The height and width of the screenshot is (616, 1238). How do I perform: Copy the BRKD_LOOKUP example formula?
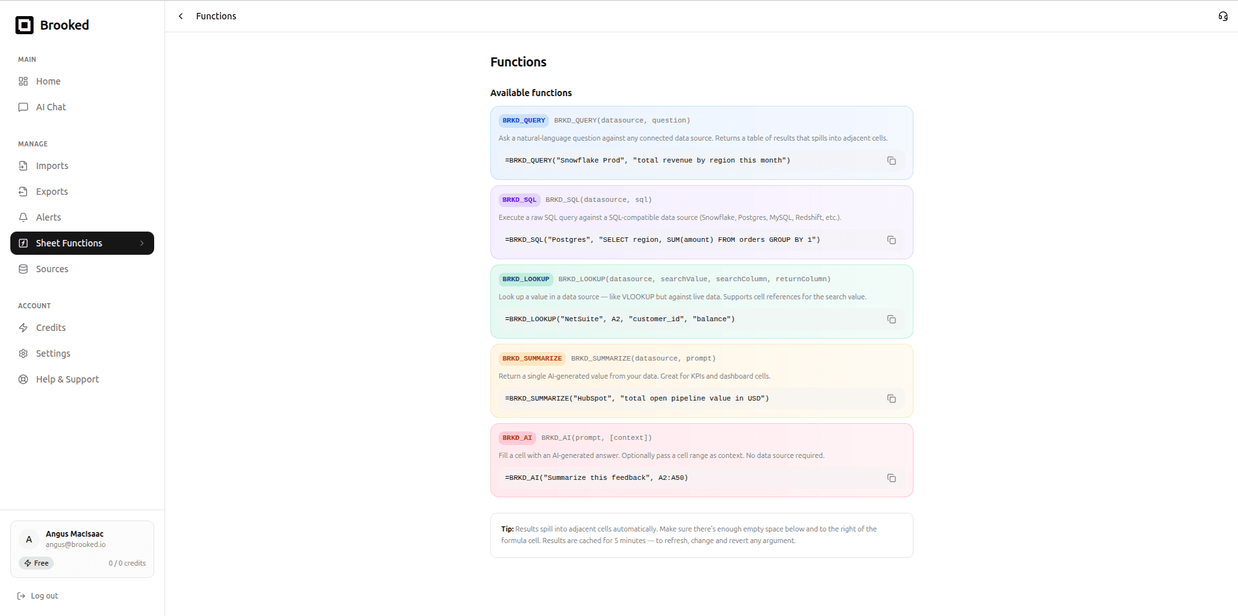[892, 319]
